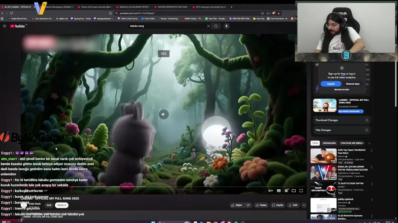
Task: Save video with 'Kaydet' button
Action: click(x=278, y=205)
